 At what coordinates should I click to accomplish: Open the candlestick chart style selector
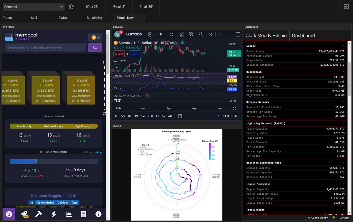pos(171,34)
